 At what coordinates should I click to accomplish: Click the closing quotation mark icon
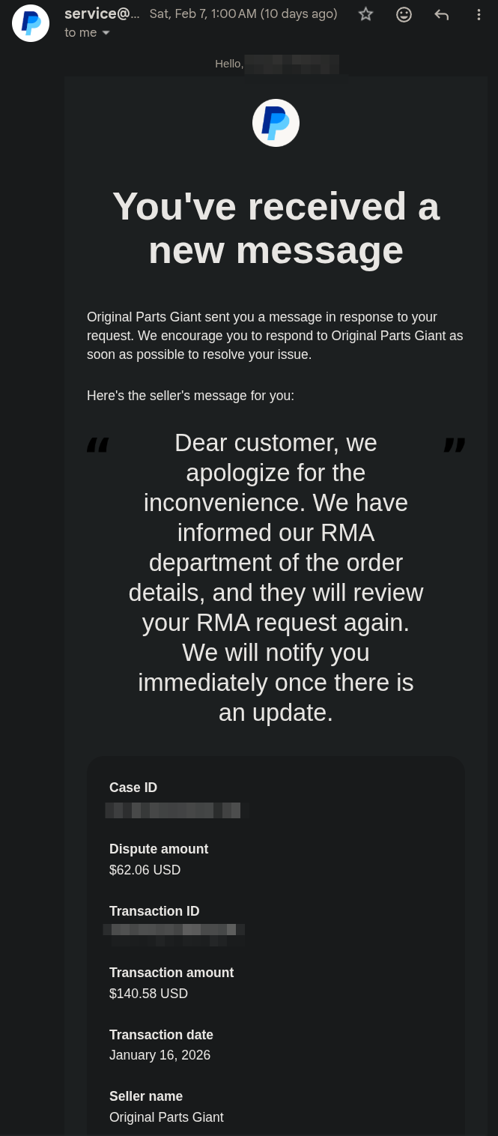454,445
